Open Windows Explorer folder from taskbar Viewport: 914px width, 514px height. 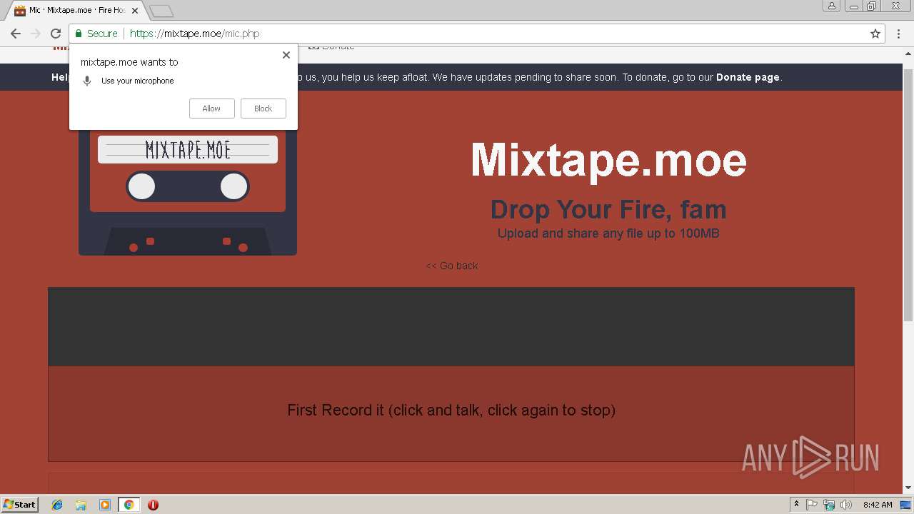[81, 505]
